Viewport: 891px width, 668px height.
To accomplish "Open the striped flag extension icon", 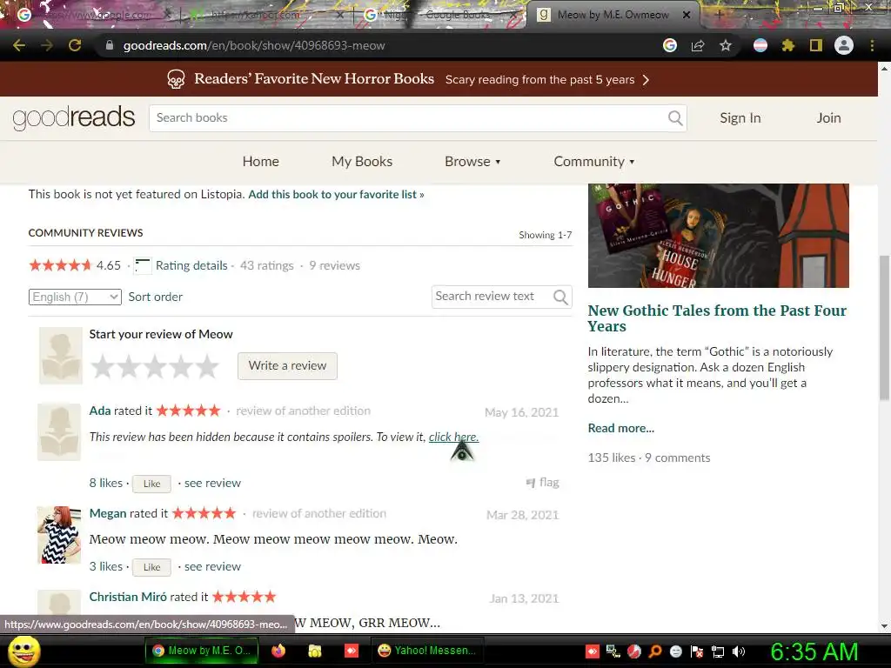I will tap(760, 45).
